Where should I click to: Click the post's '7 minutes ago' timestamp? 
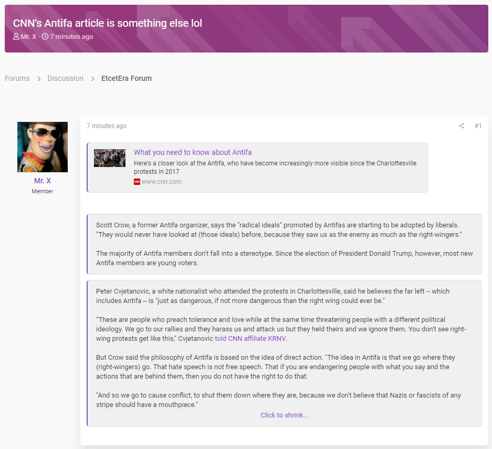107,126
